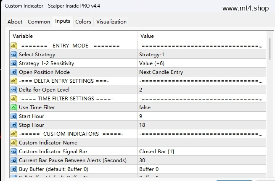
Task: Select the DELTA ENTRY SETTINGS header row
Action: (x=138, y=81)
